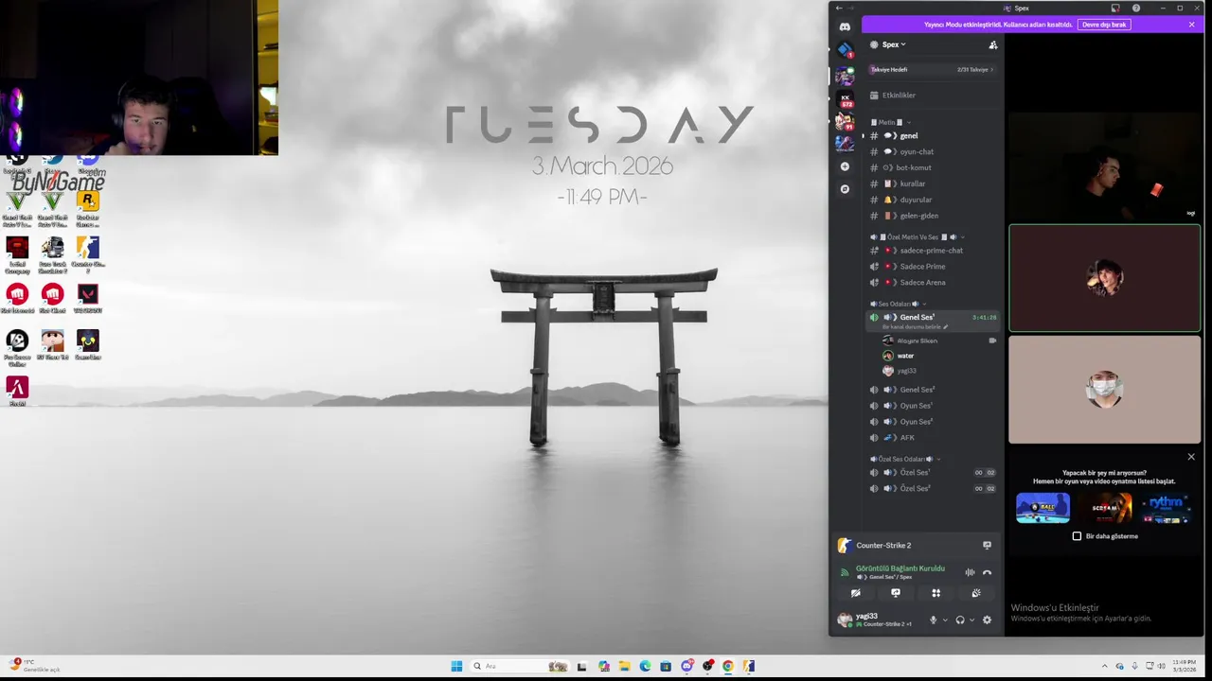Viewport: 1212px width, 681px height.
Task: Toggle camera off in voice panel
Action: [855, 593]
